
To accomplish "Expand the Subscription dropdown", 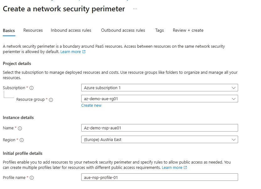I will click(x=159, y=88).
